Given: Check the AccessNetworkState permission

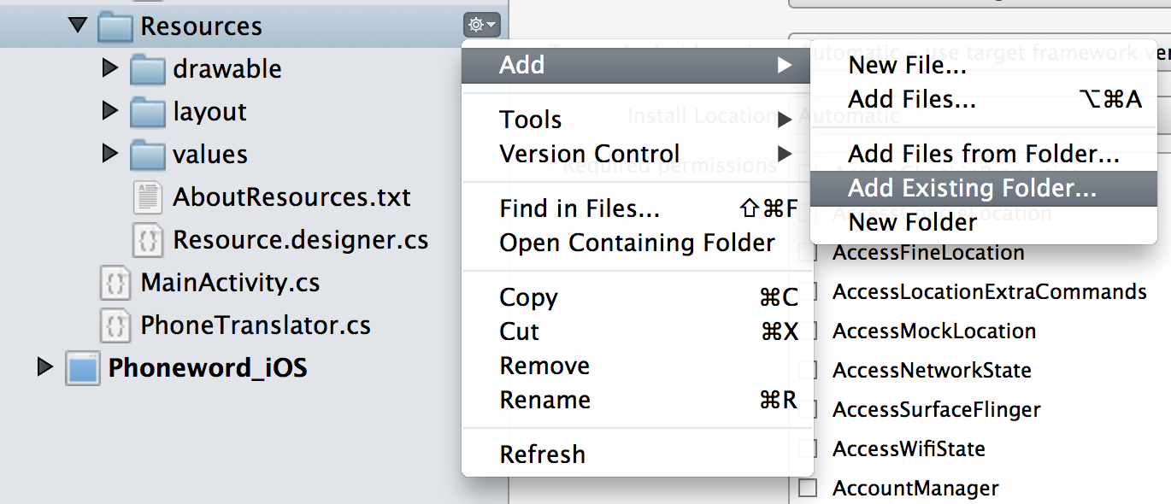Looking at the screenshot, I should tap(807, 371).
